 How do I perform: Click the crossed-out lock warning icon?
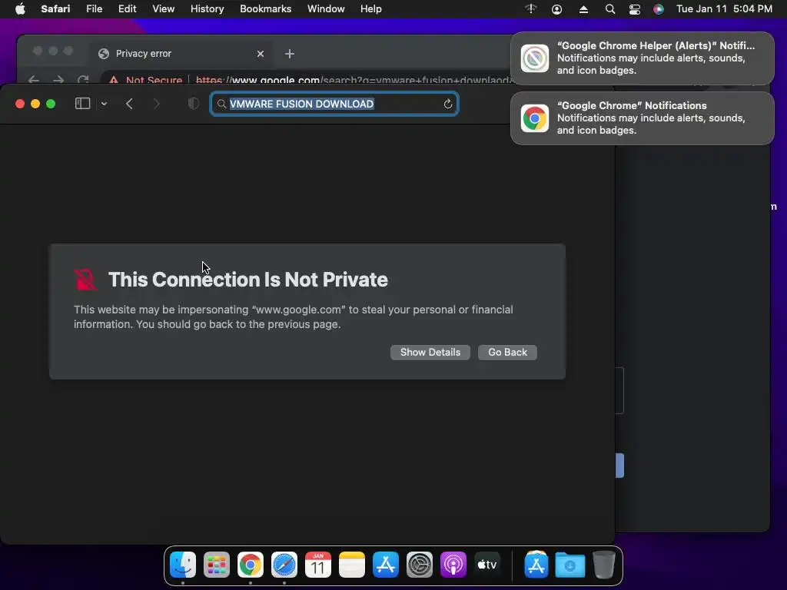coord(85,280)
